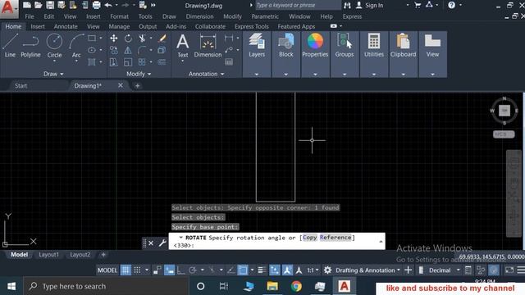Screen dimensions: 525x295
Task: Switch to the Start file tab
Action: [21, 86]
